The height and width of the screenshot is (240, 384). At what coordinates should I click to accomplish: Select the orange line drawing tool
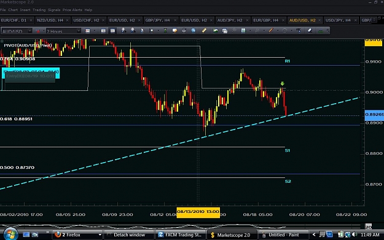271,30
